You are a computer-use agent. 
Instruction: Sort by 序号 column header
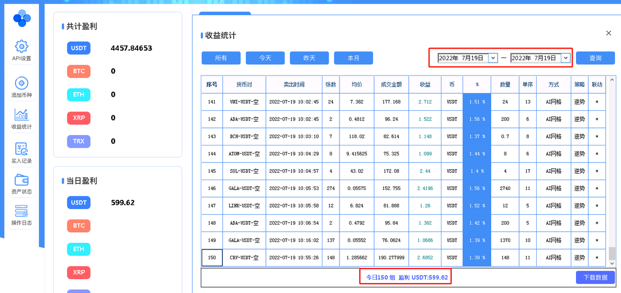tap(212, 84)
